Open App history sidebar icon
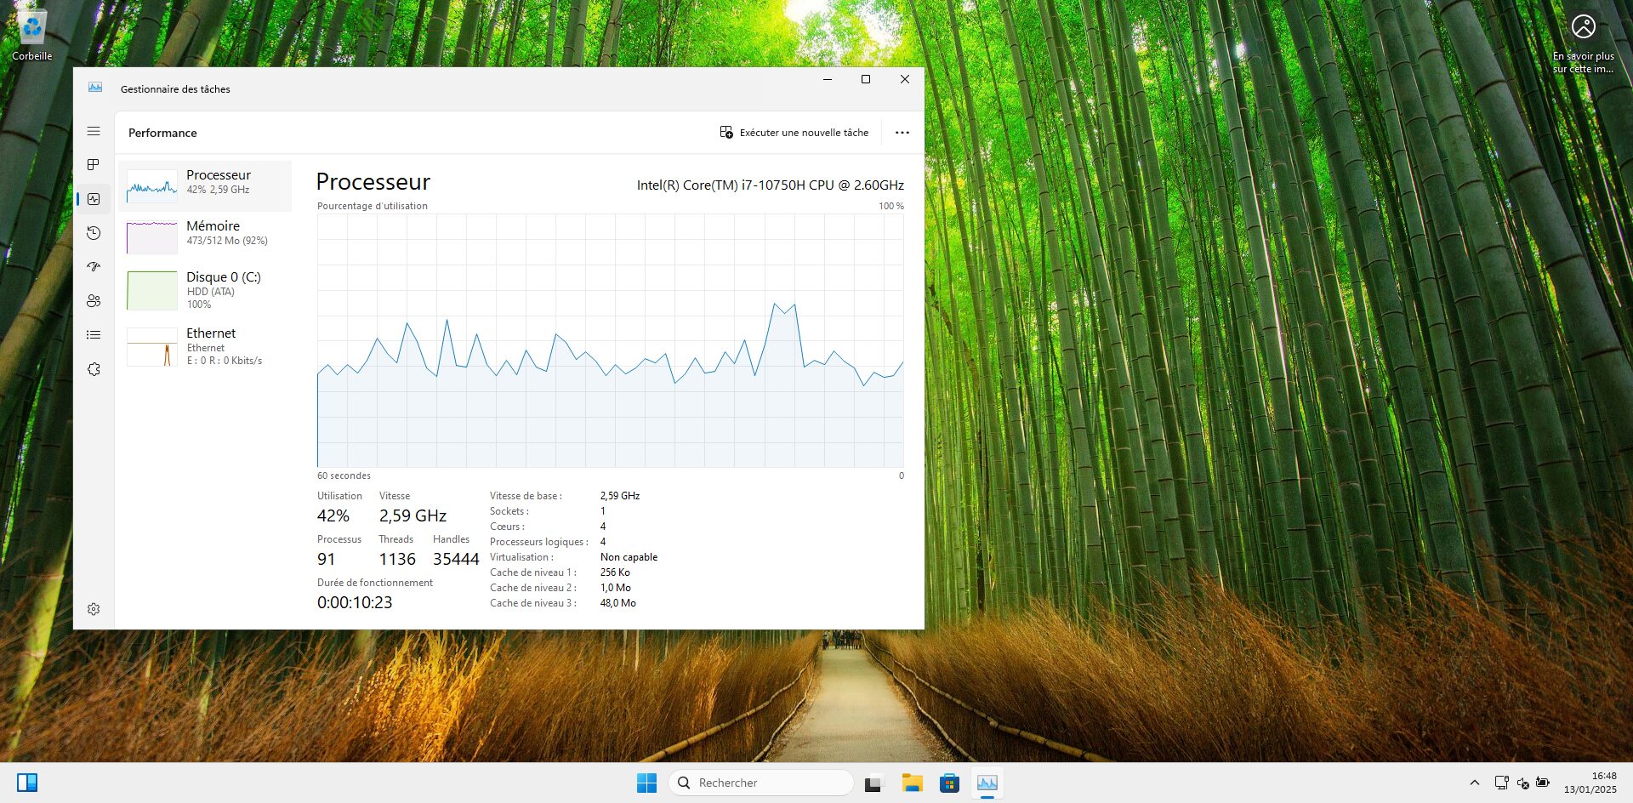Viewport: 1633px width, 803px height. click(94, 233)
